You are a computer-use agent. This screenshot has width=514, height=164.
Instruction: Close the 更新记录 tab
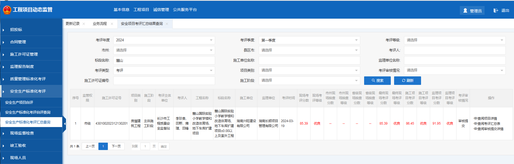pos(84,24)
